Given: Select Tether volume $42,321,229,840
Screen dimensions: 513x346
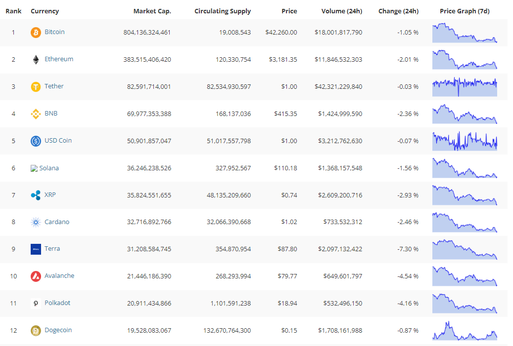Looking at the screenshot, I should (338, 86).
